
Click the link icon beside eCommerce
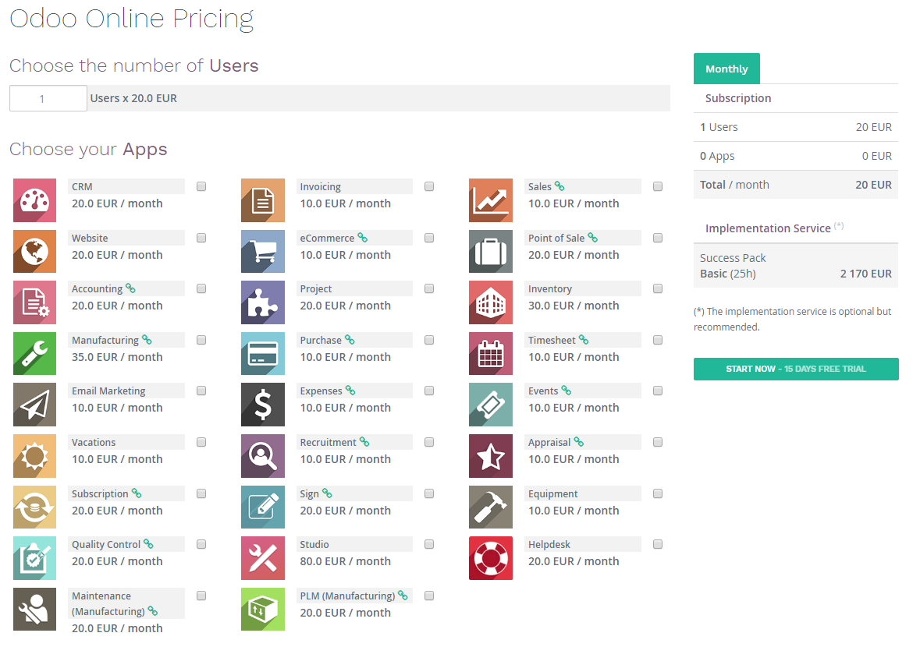point(363,237)
